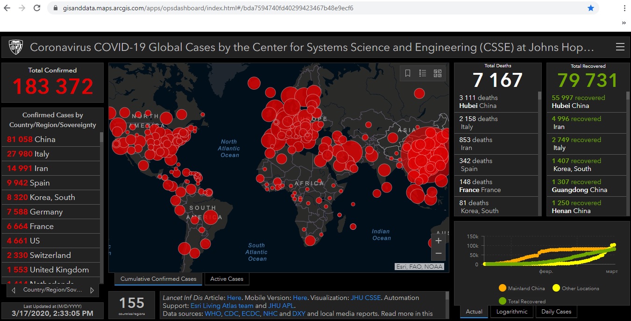
Task: Select the '27 980 Italy' row
Action: (x=51, y=154)
